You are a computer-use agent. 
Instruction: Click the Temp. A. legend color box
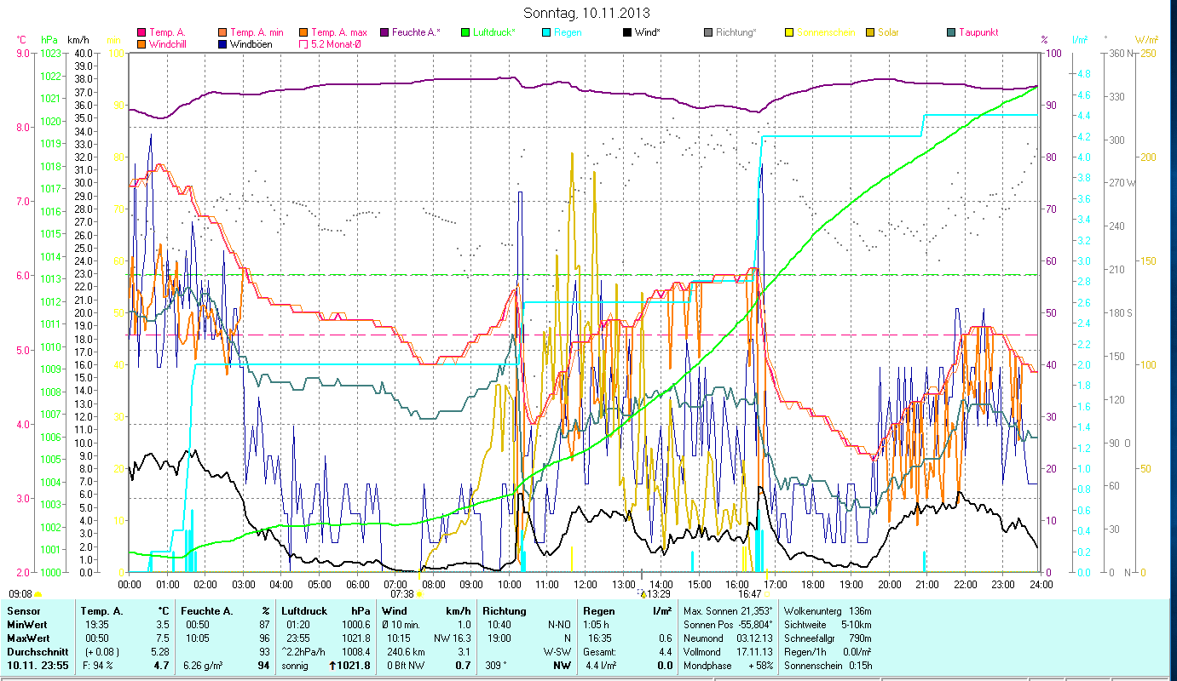[141, 32]
